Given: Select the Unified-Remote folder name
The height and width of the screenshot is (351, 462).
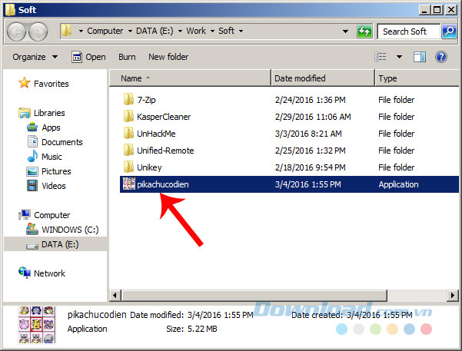Looking at the screenshot, I should [165, 151].
